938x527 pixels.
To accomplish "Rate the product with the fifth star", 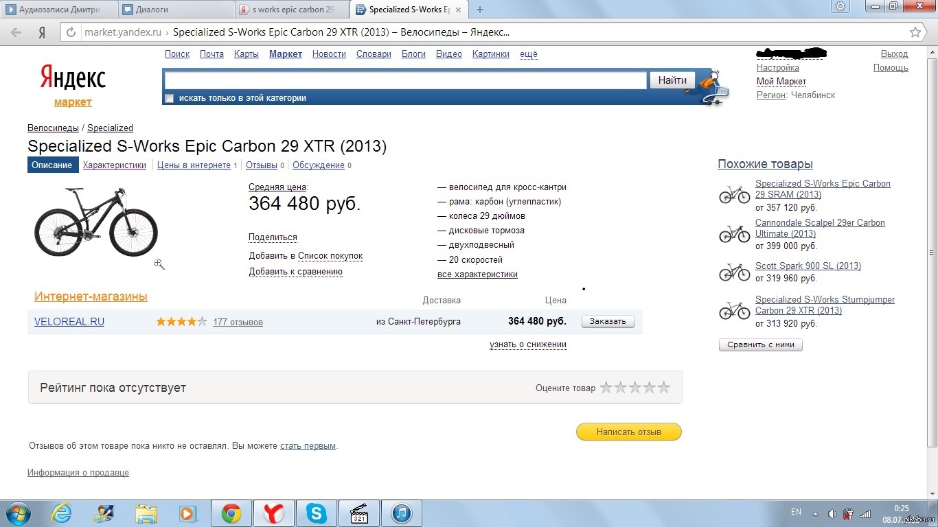I will [x=664, y=388].
